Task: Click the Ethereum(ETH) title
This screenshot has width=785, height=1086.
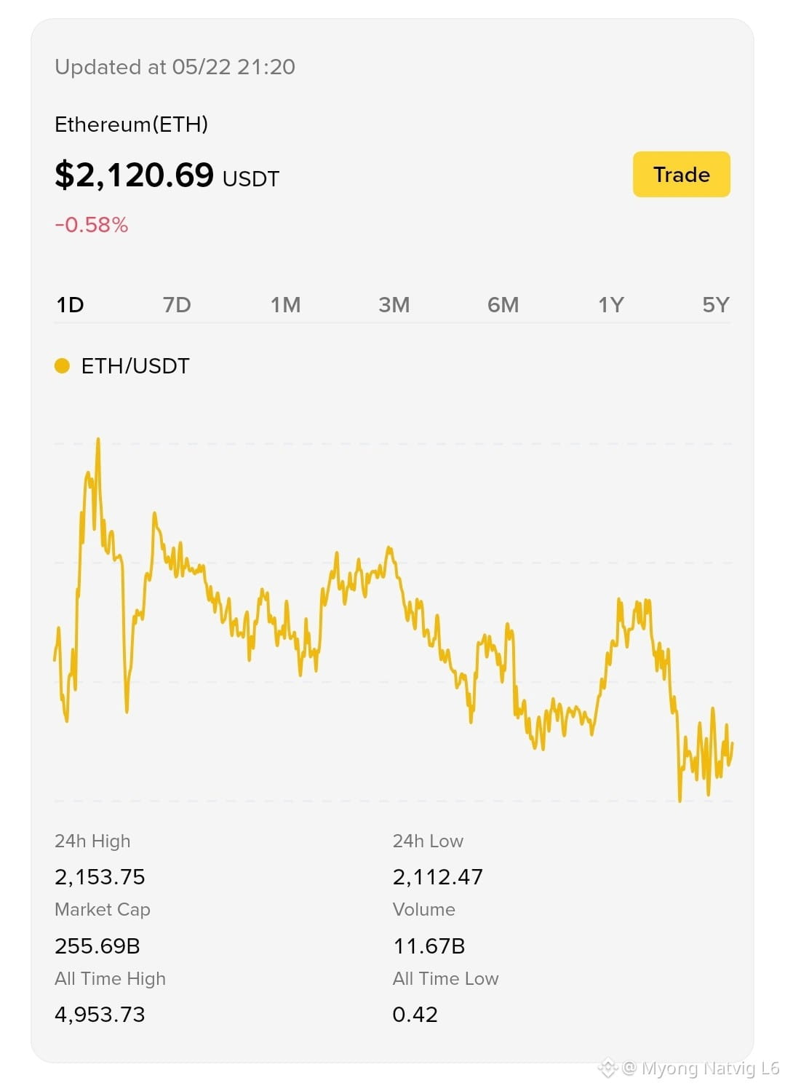Action: 131,124
